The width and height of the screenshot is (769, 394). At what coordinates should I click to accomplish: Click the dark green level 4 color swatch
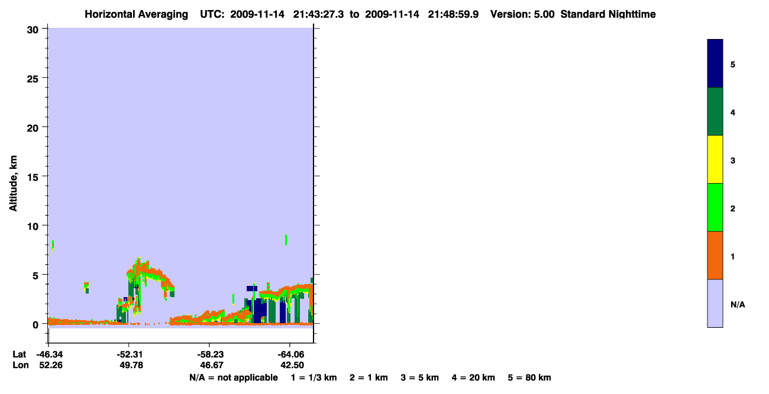click(x=715, y=112)
